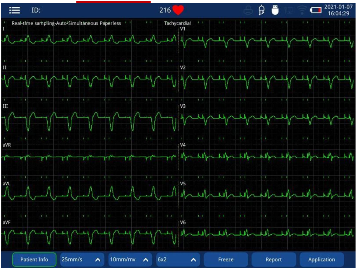Open the Patient Info panel
Screen dimensions: 358x270
[34, 260]
